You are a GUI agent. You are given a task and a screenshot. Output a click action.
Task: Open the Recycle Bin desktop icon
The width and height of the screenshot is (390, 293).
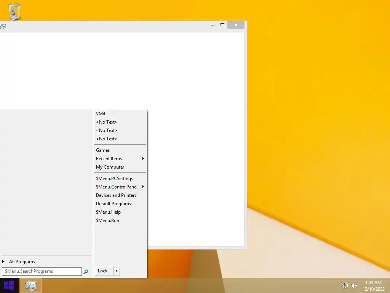click(14, 11)
